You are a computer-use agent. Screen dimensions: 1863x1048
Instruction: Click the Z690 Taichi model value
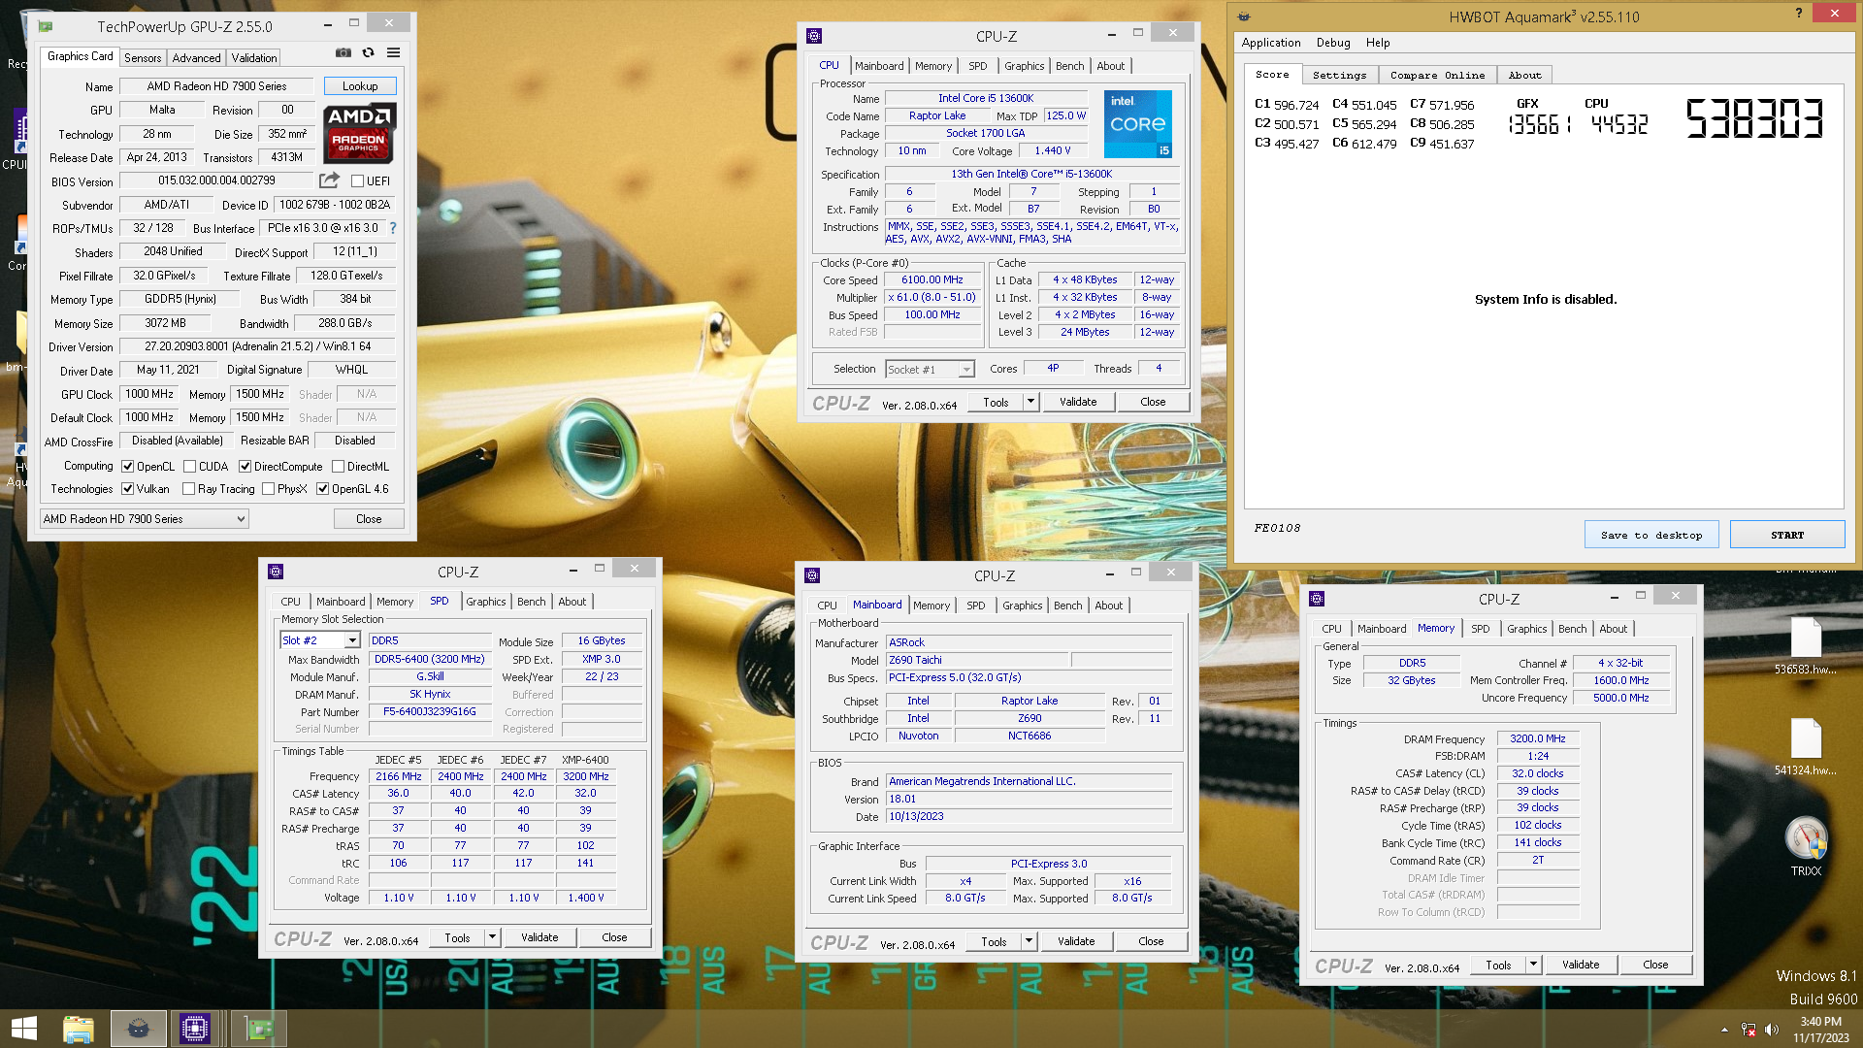977,660
